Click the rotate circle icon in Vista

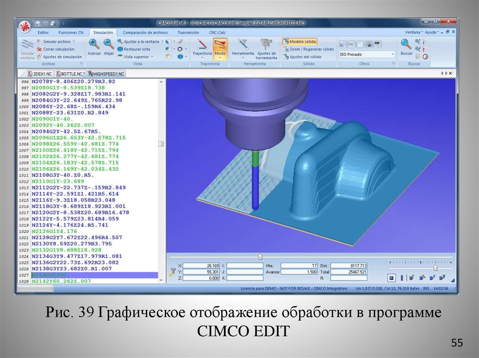tap(180, 49)
